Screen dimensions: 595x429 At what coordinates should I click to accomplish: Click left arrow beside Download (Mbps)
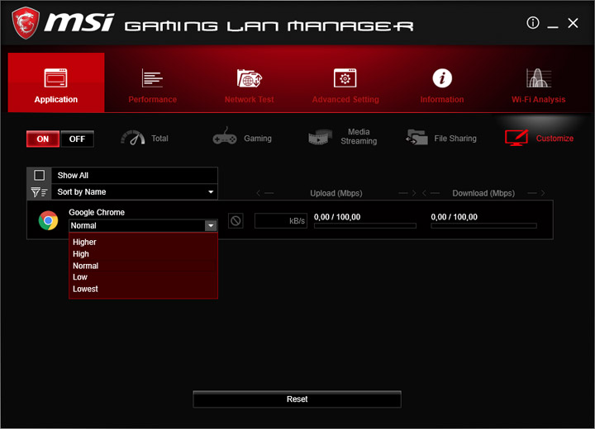click(x=431, y=193)
